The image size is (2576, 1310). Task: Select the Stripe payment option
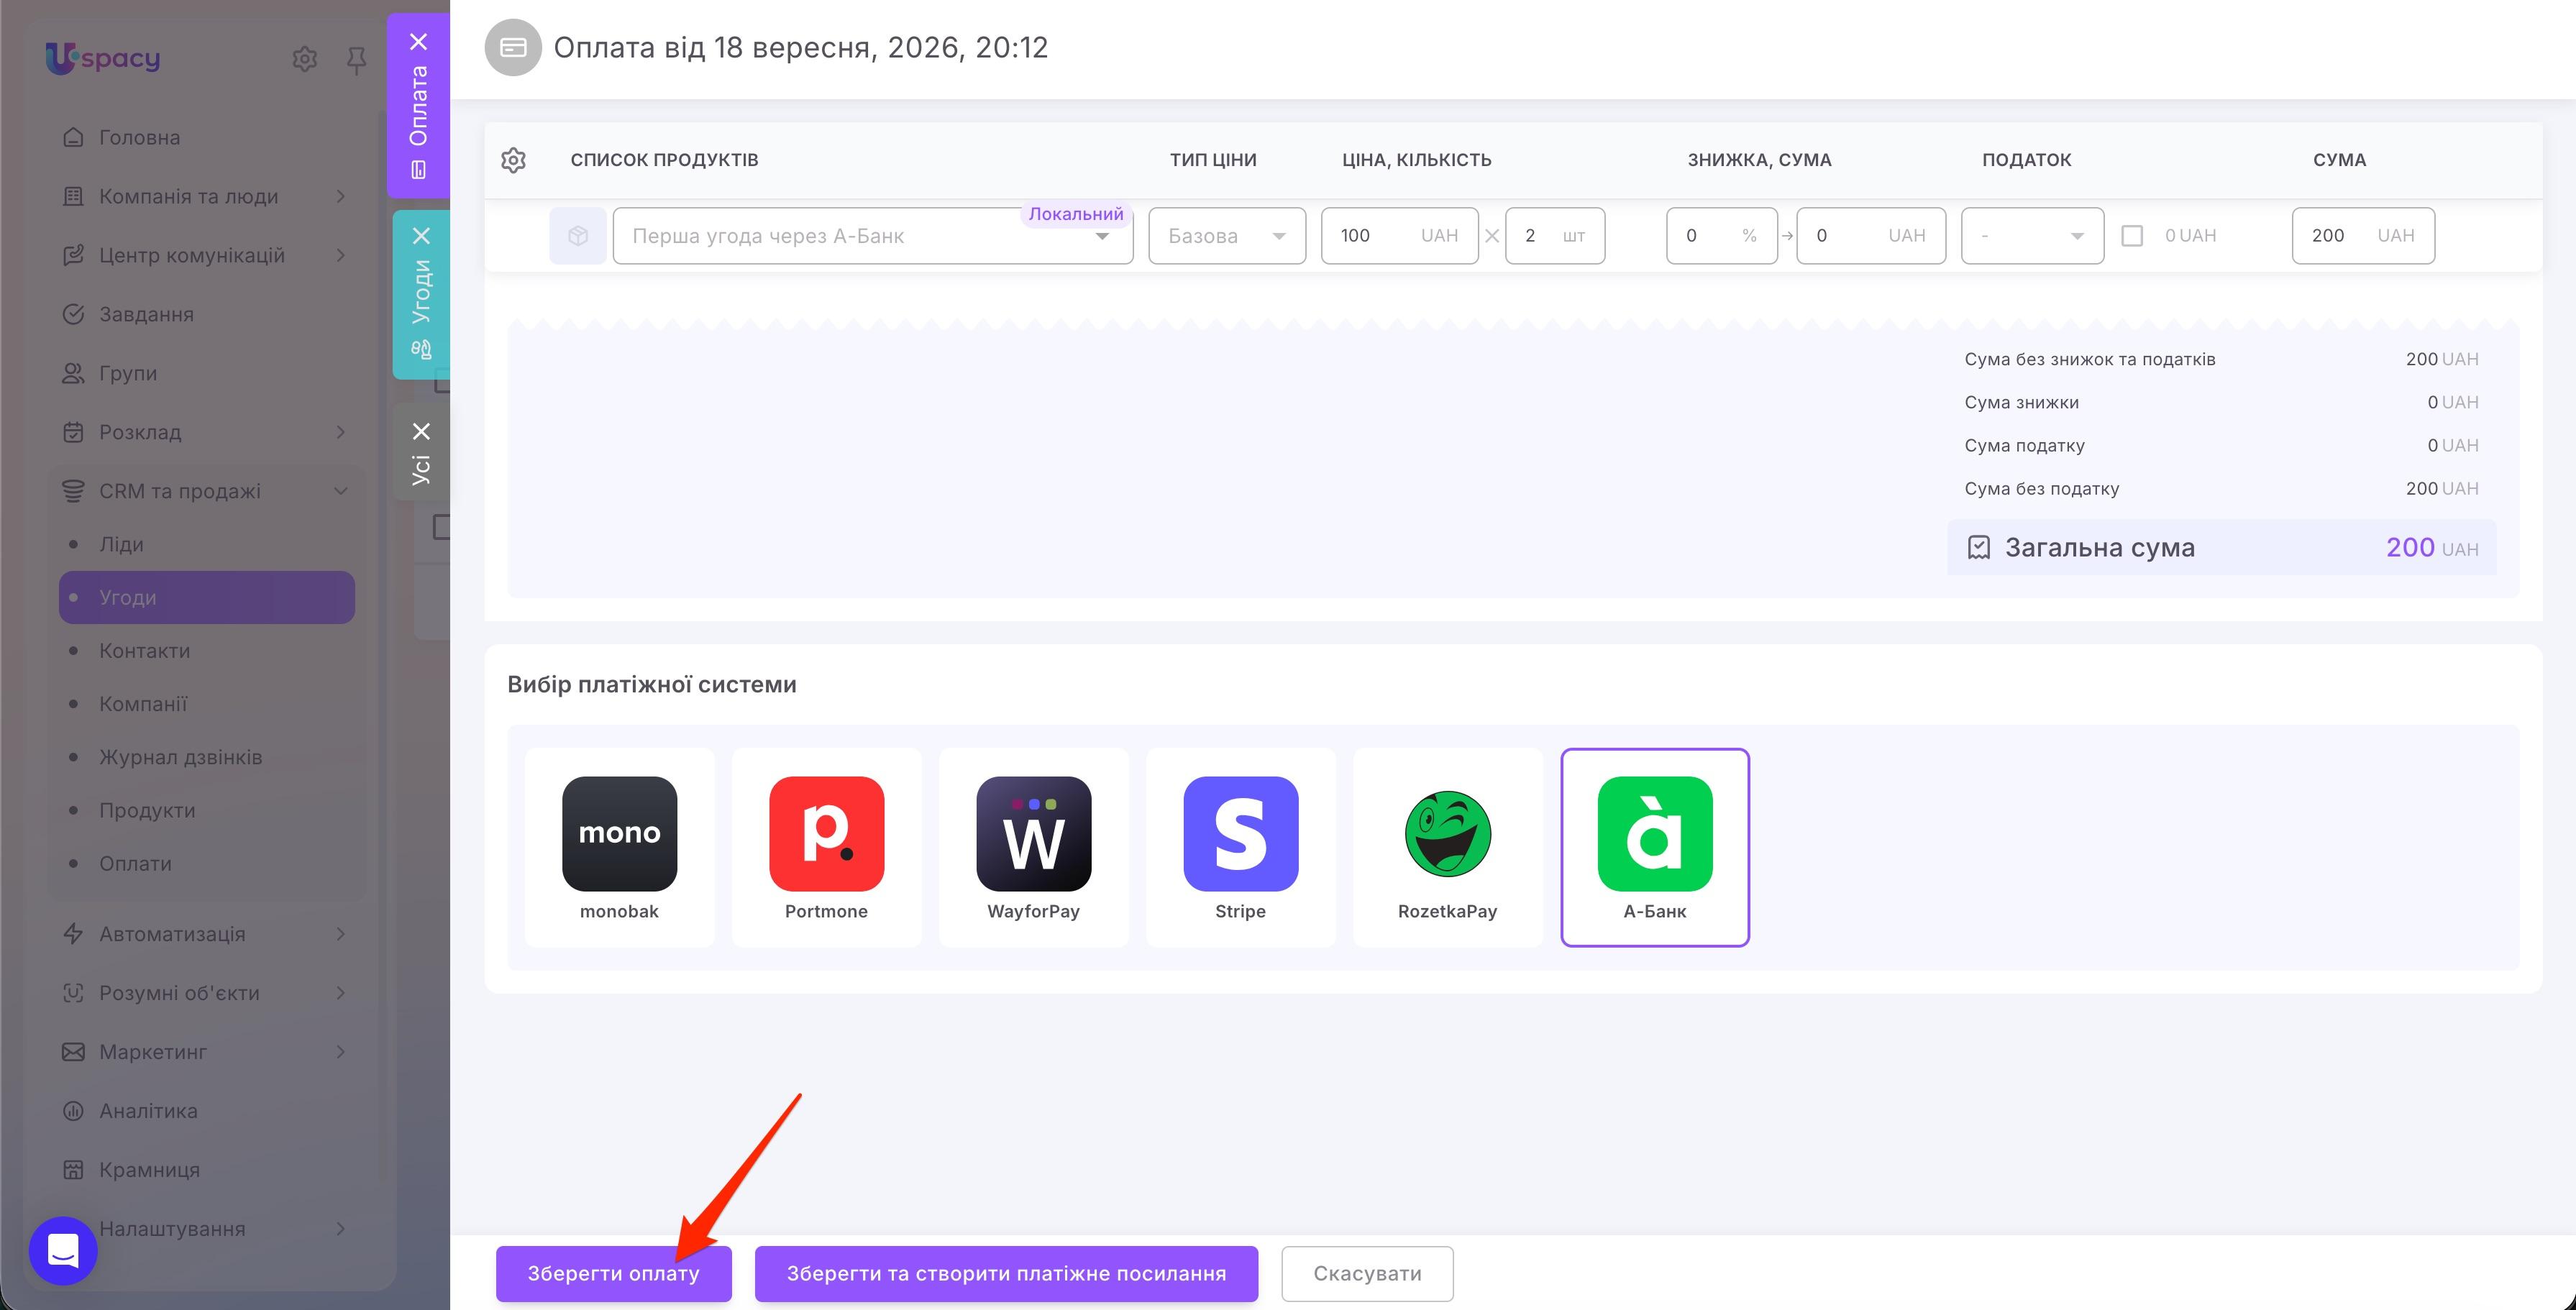click(x=1240, y=846)
